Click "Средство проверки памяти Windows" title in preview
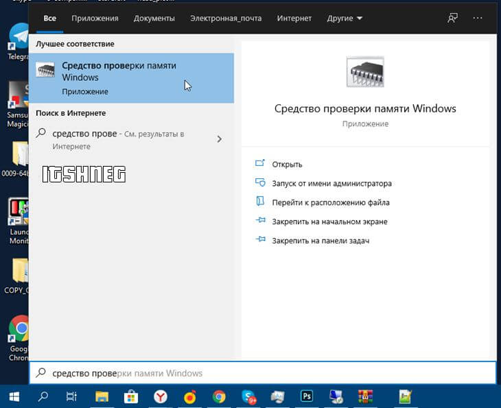Screen dimensions: 501x408 pyautogui.click(x=365, y=108)
